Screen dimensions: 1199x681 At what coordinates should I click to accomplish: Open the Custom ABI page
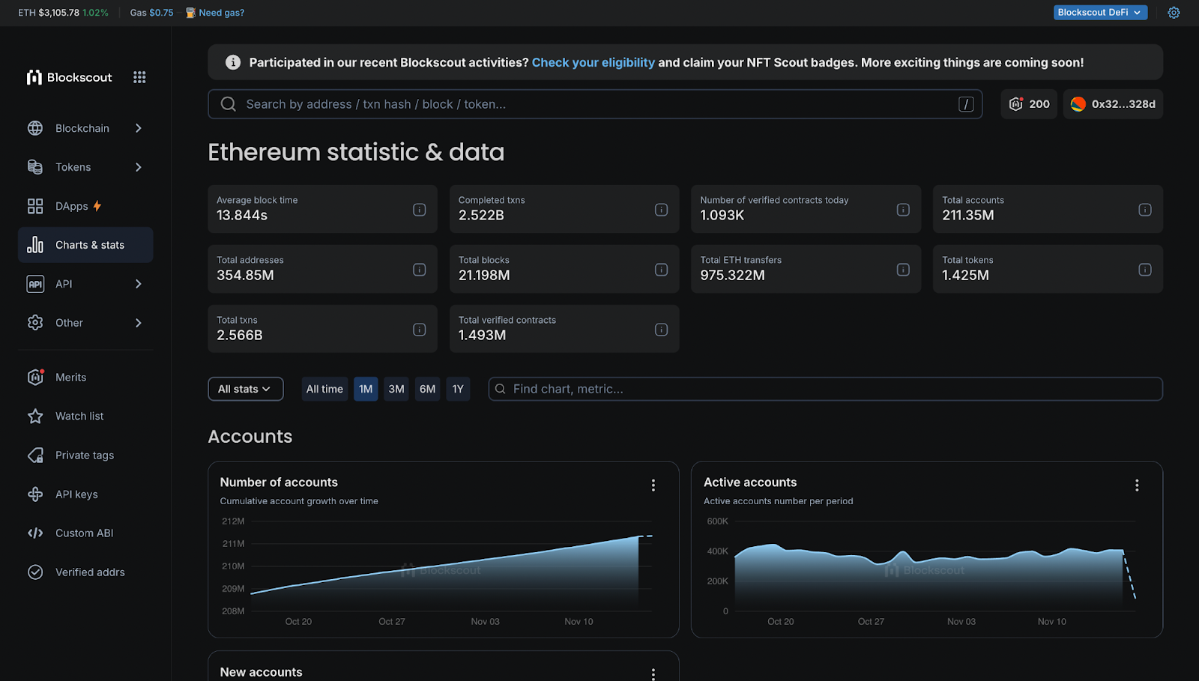(x=85, y=533)
